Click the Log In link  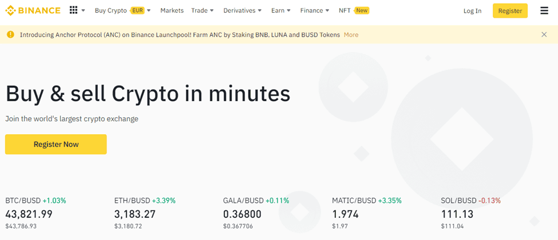tap(472, 11)
